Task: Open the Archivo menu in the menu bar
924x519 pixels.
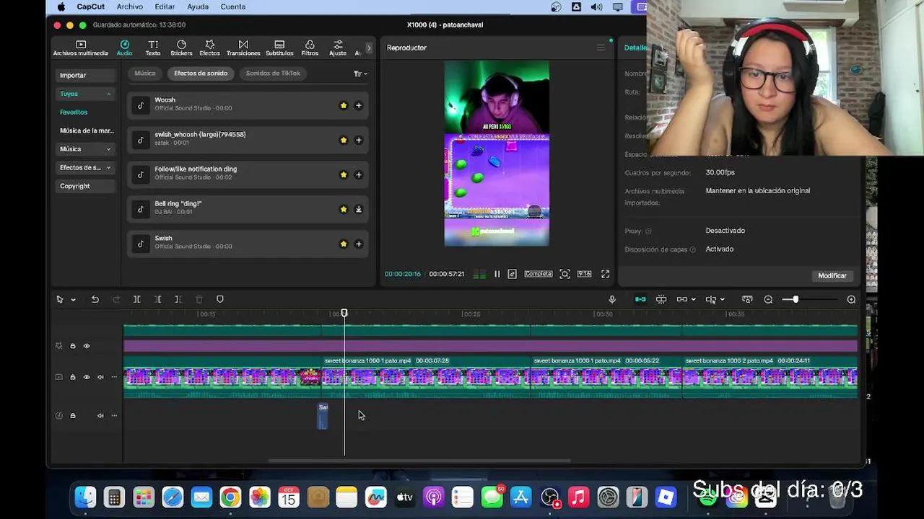Action: coord(130,6)
